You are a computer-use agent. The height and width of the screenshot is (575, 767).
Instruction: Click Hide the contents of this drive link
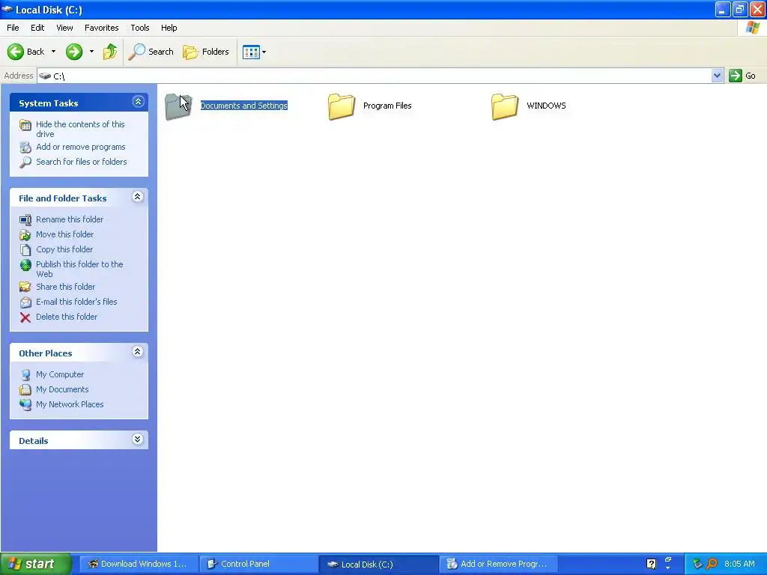tap(80, 129)
